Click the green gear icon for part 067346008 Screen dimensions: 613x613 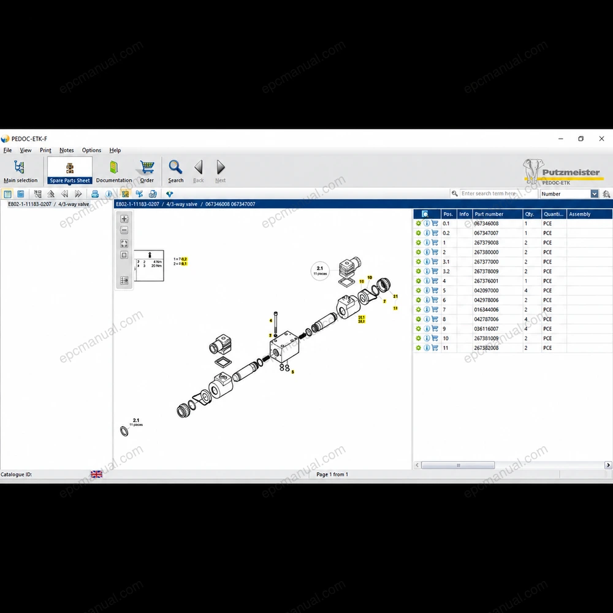click(x=418, y=224)
